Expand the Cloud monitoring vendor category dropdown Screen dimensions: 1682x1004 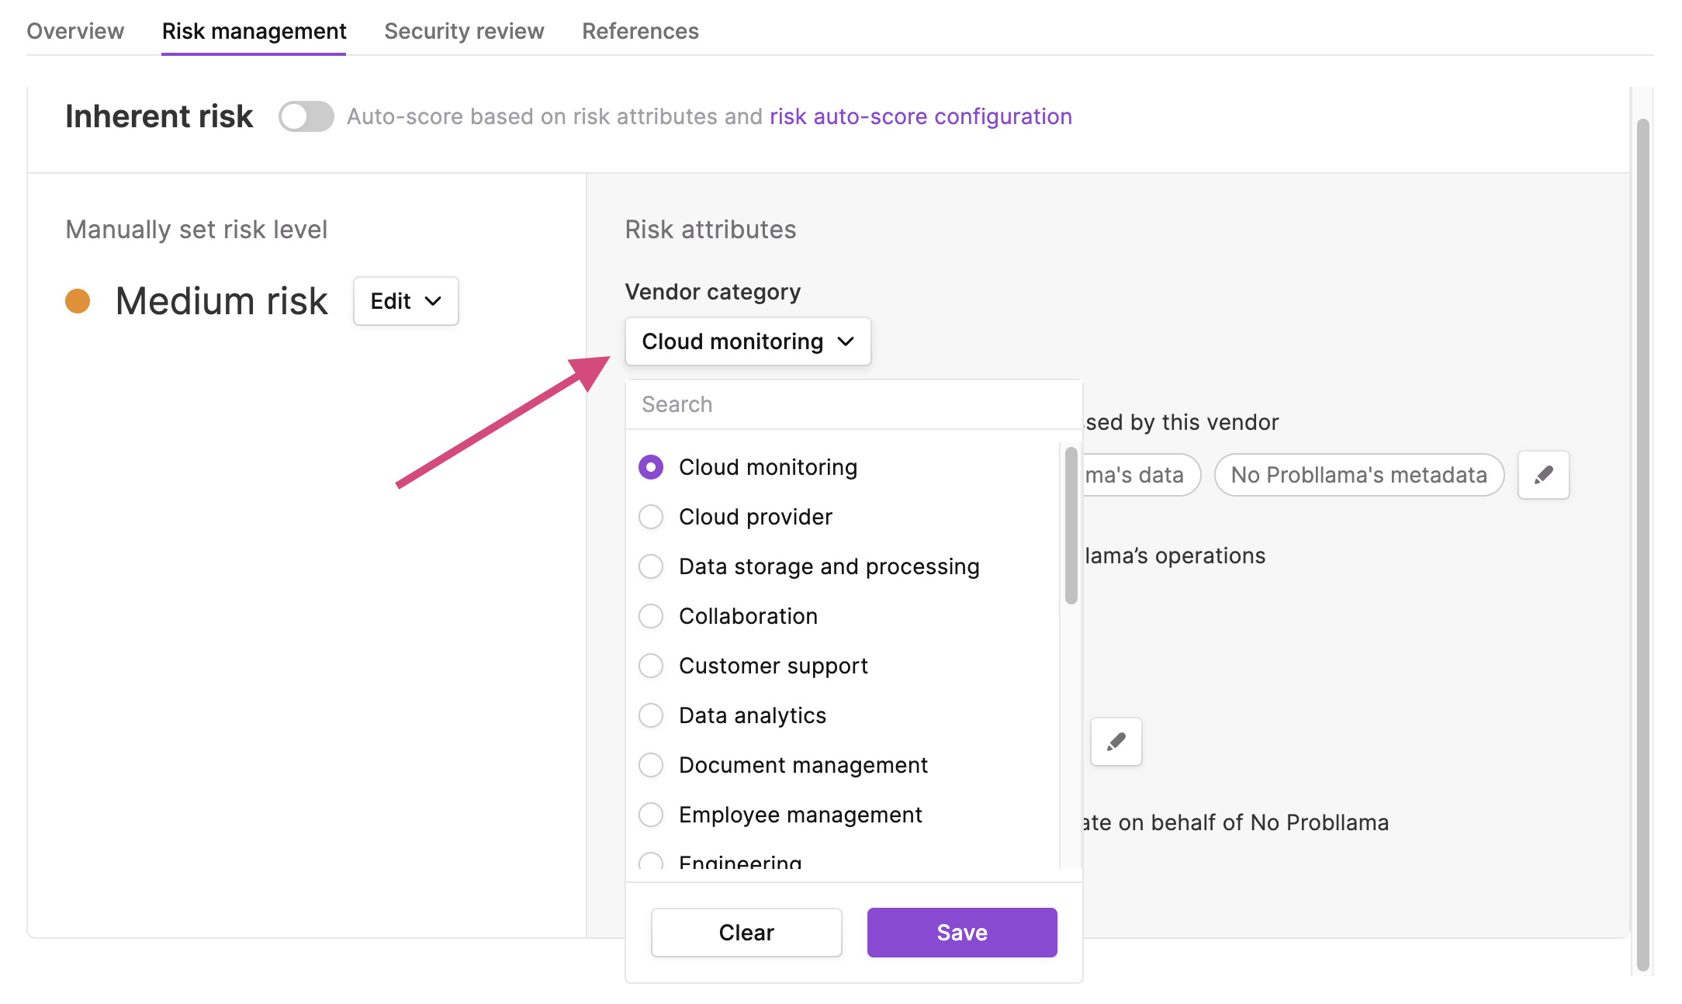point(748,341)
